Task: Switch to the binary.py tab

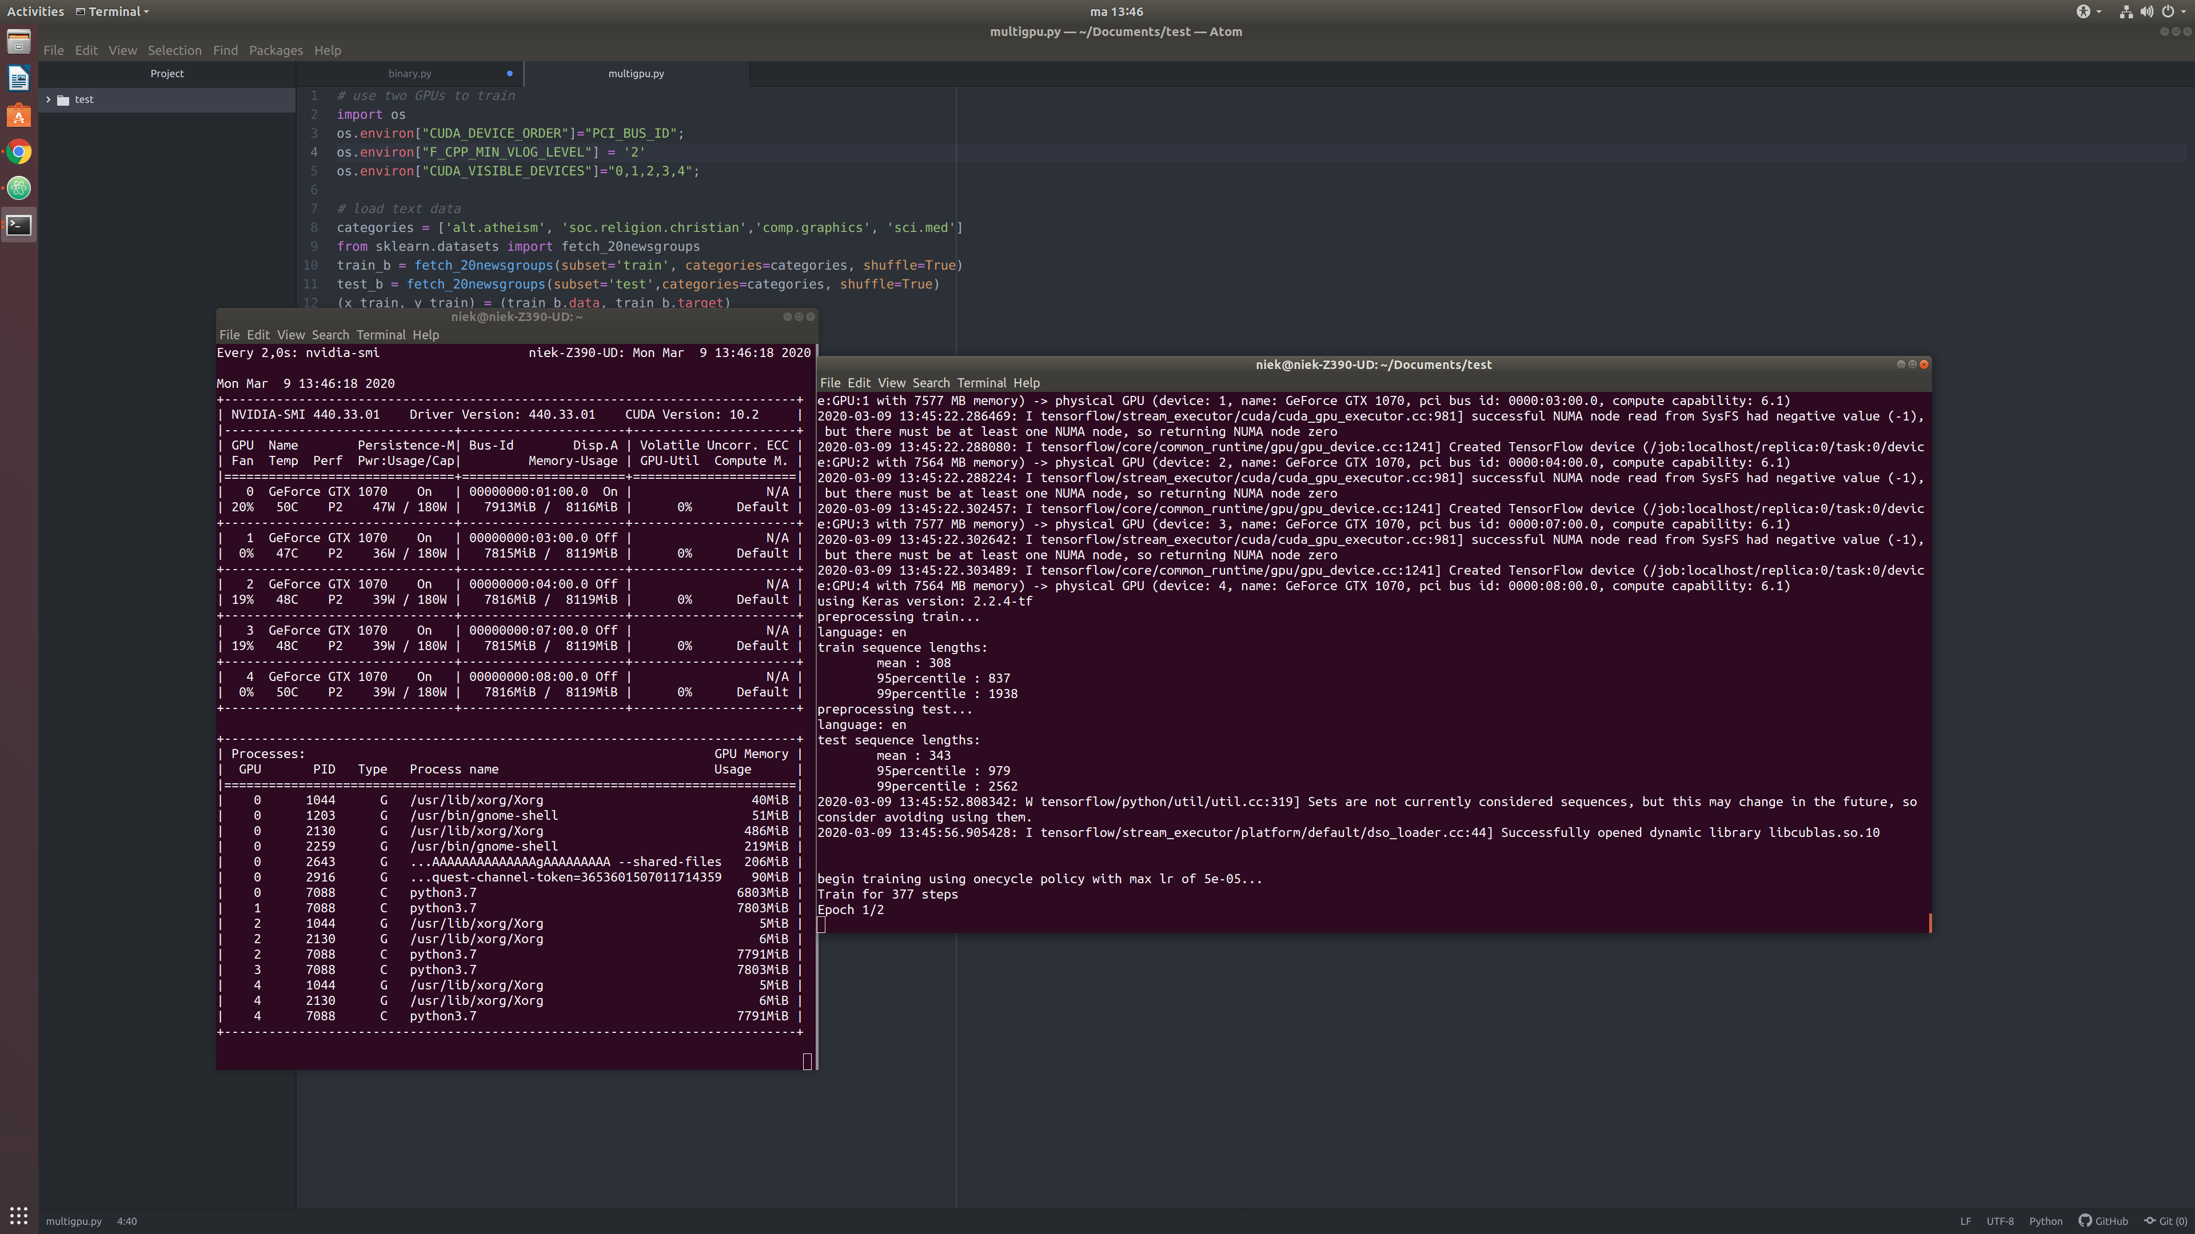Action: point(409,73)
